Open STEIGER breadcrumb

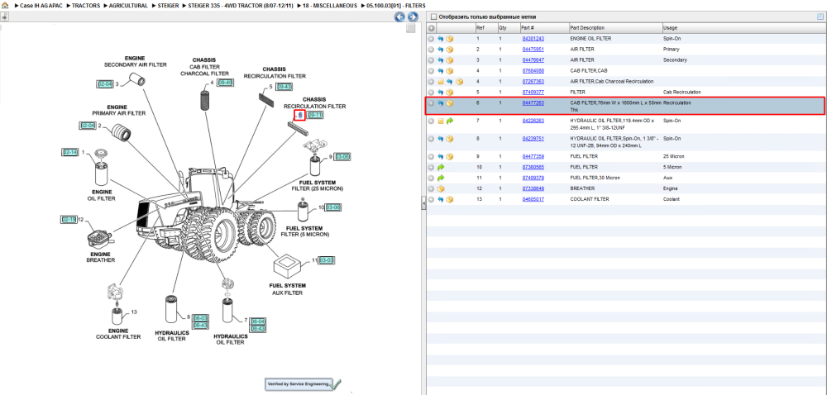pos(168,5)
